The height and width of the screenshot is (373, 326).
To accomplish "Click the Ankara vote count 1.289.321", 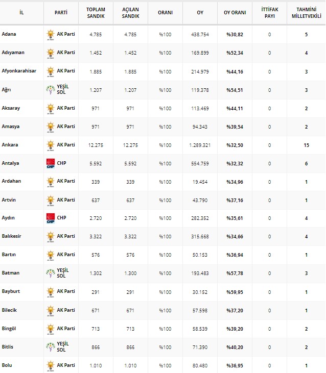I will (200, 145).
